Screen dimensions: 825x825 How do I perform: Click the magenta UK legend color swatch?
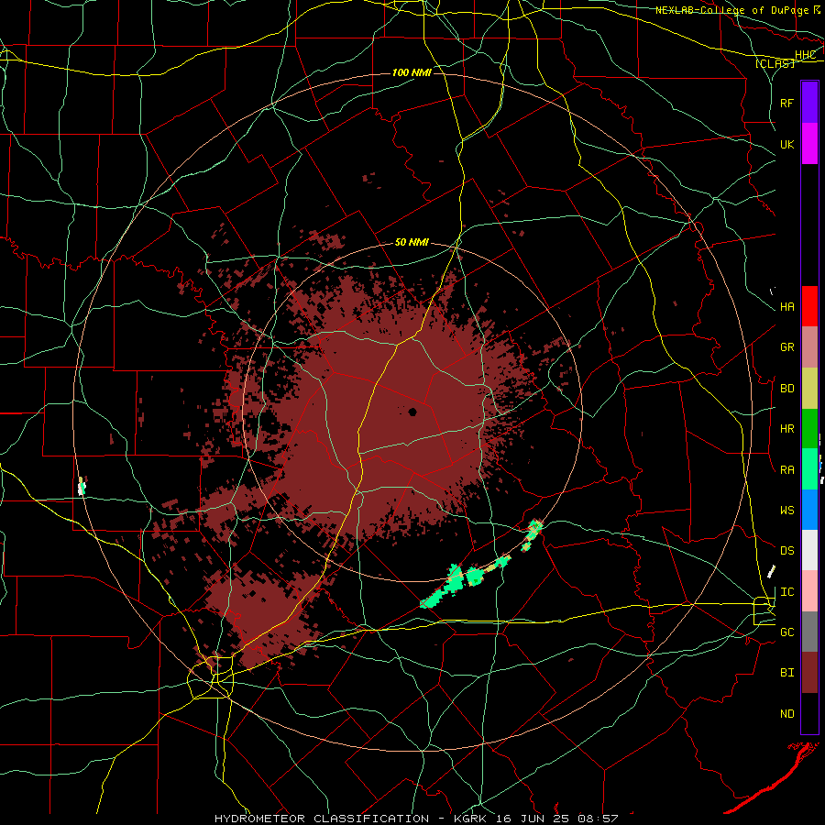pyautogui.click(x=809, y=144)
